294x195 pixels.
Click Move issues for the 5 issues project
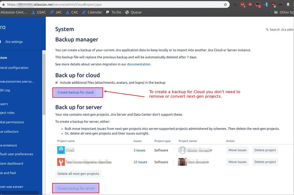click(x=237, y=150)
